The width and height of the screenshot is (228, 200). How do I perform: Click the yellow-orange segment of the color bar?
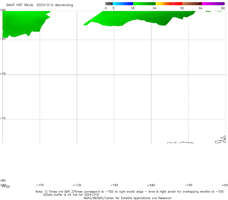click(164, 4)
